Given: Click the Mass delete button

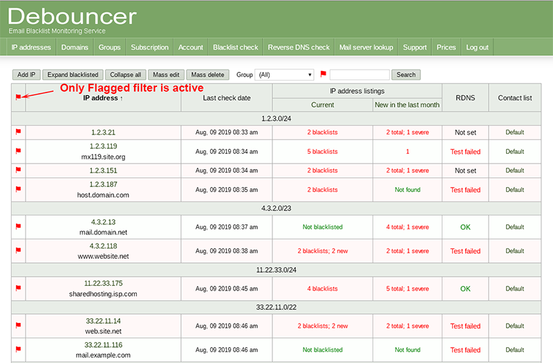Looking at the screenshot, I should click(208, 75).
